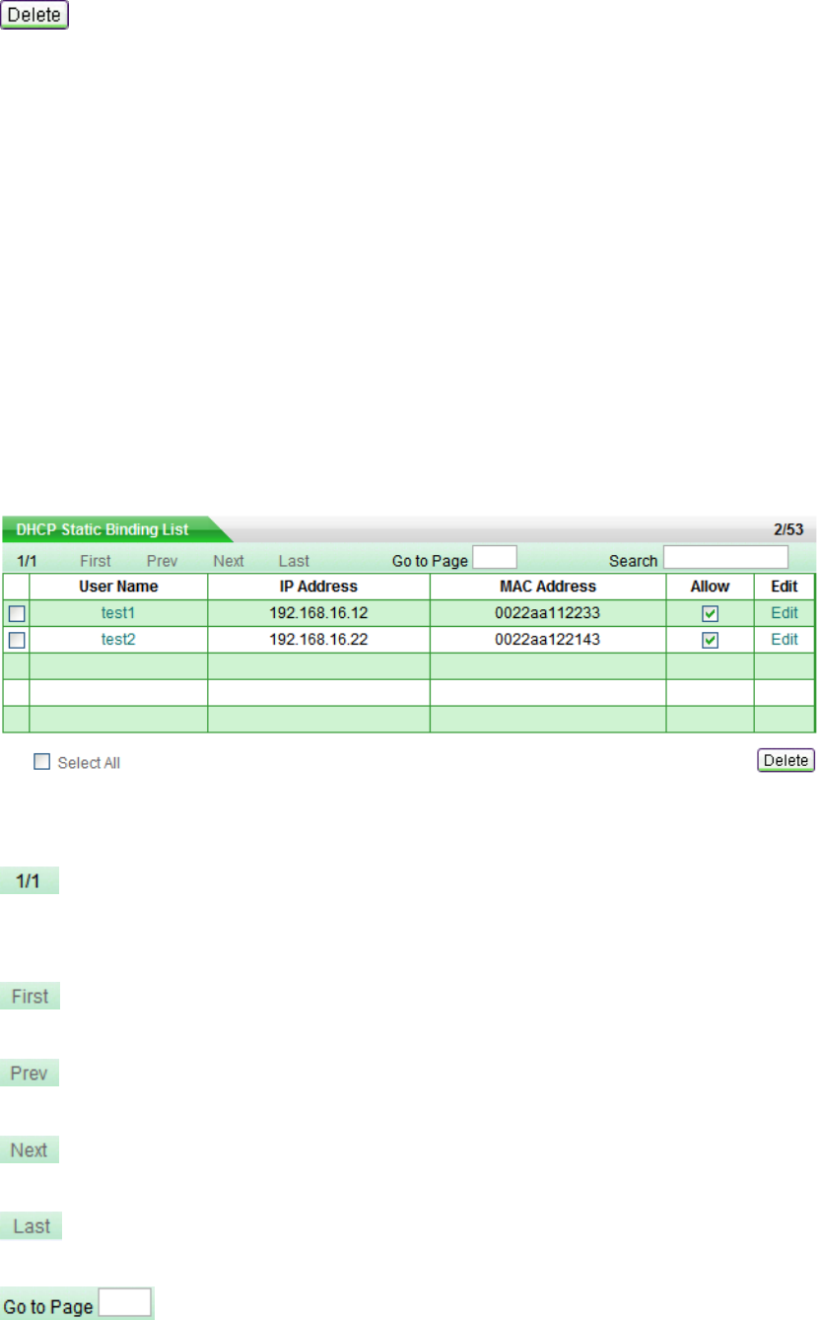The height and width of the screenshot is (1320, 819).
Task: Select MAC address 0022aa112233 cell
Action: (x=548, y=613)
